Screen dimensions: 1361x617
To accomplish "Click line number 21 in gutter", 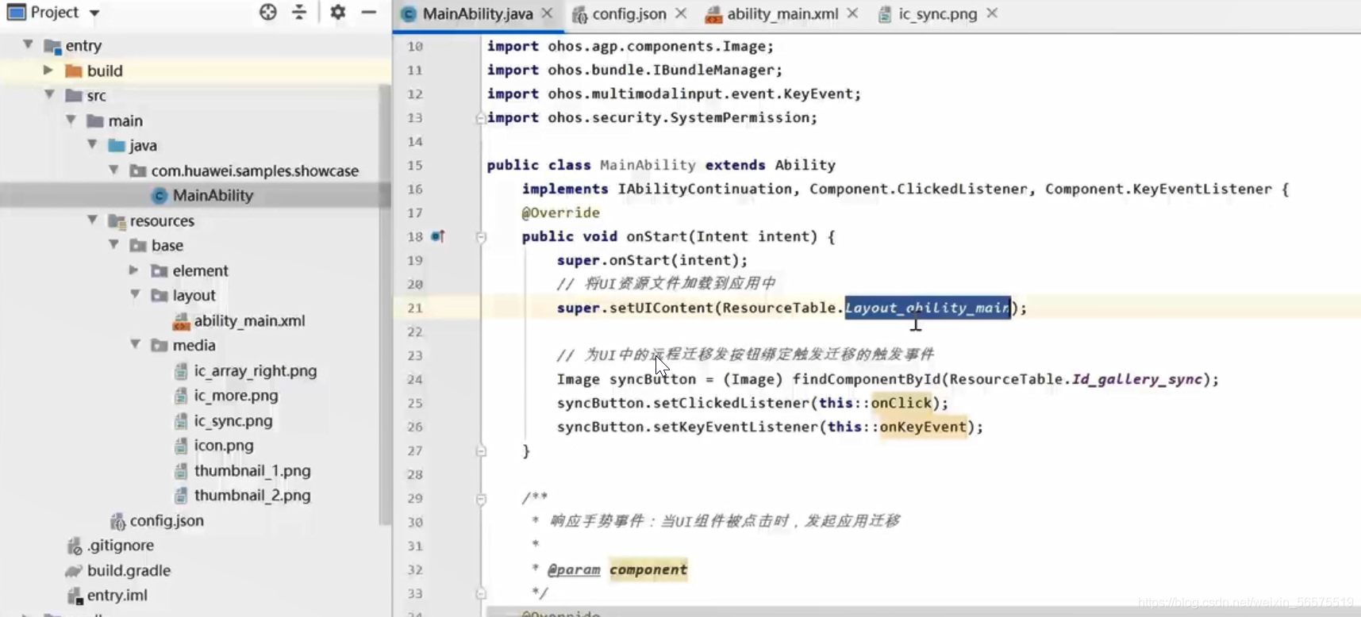I will click(415, 308).
